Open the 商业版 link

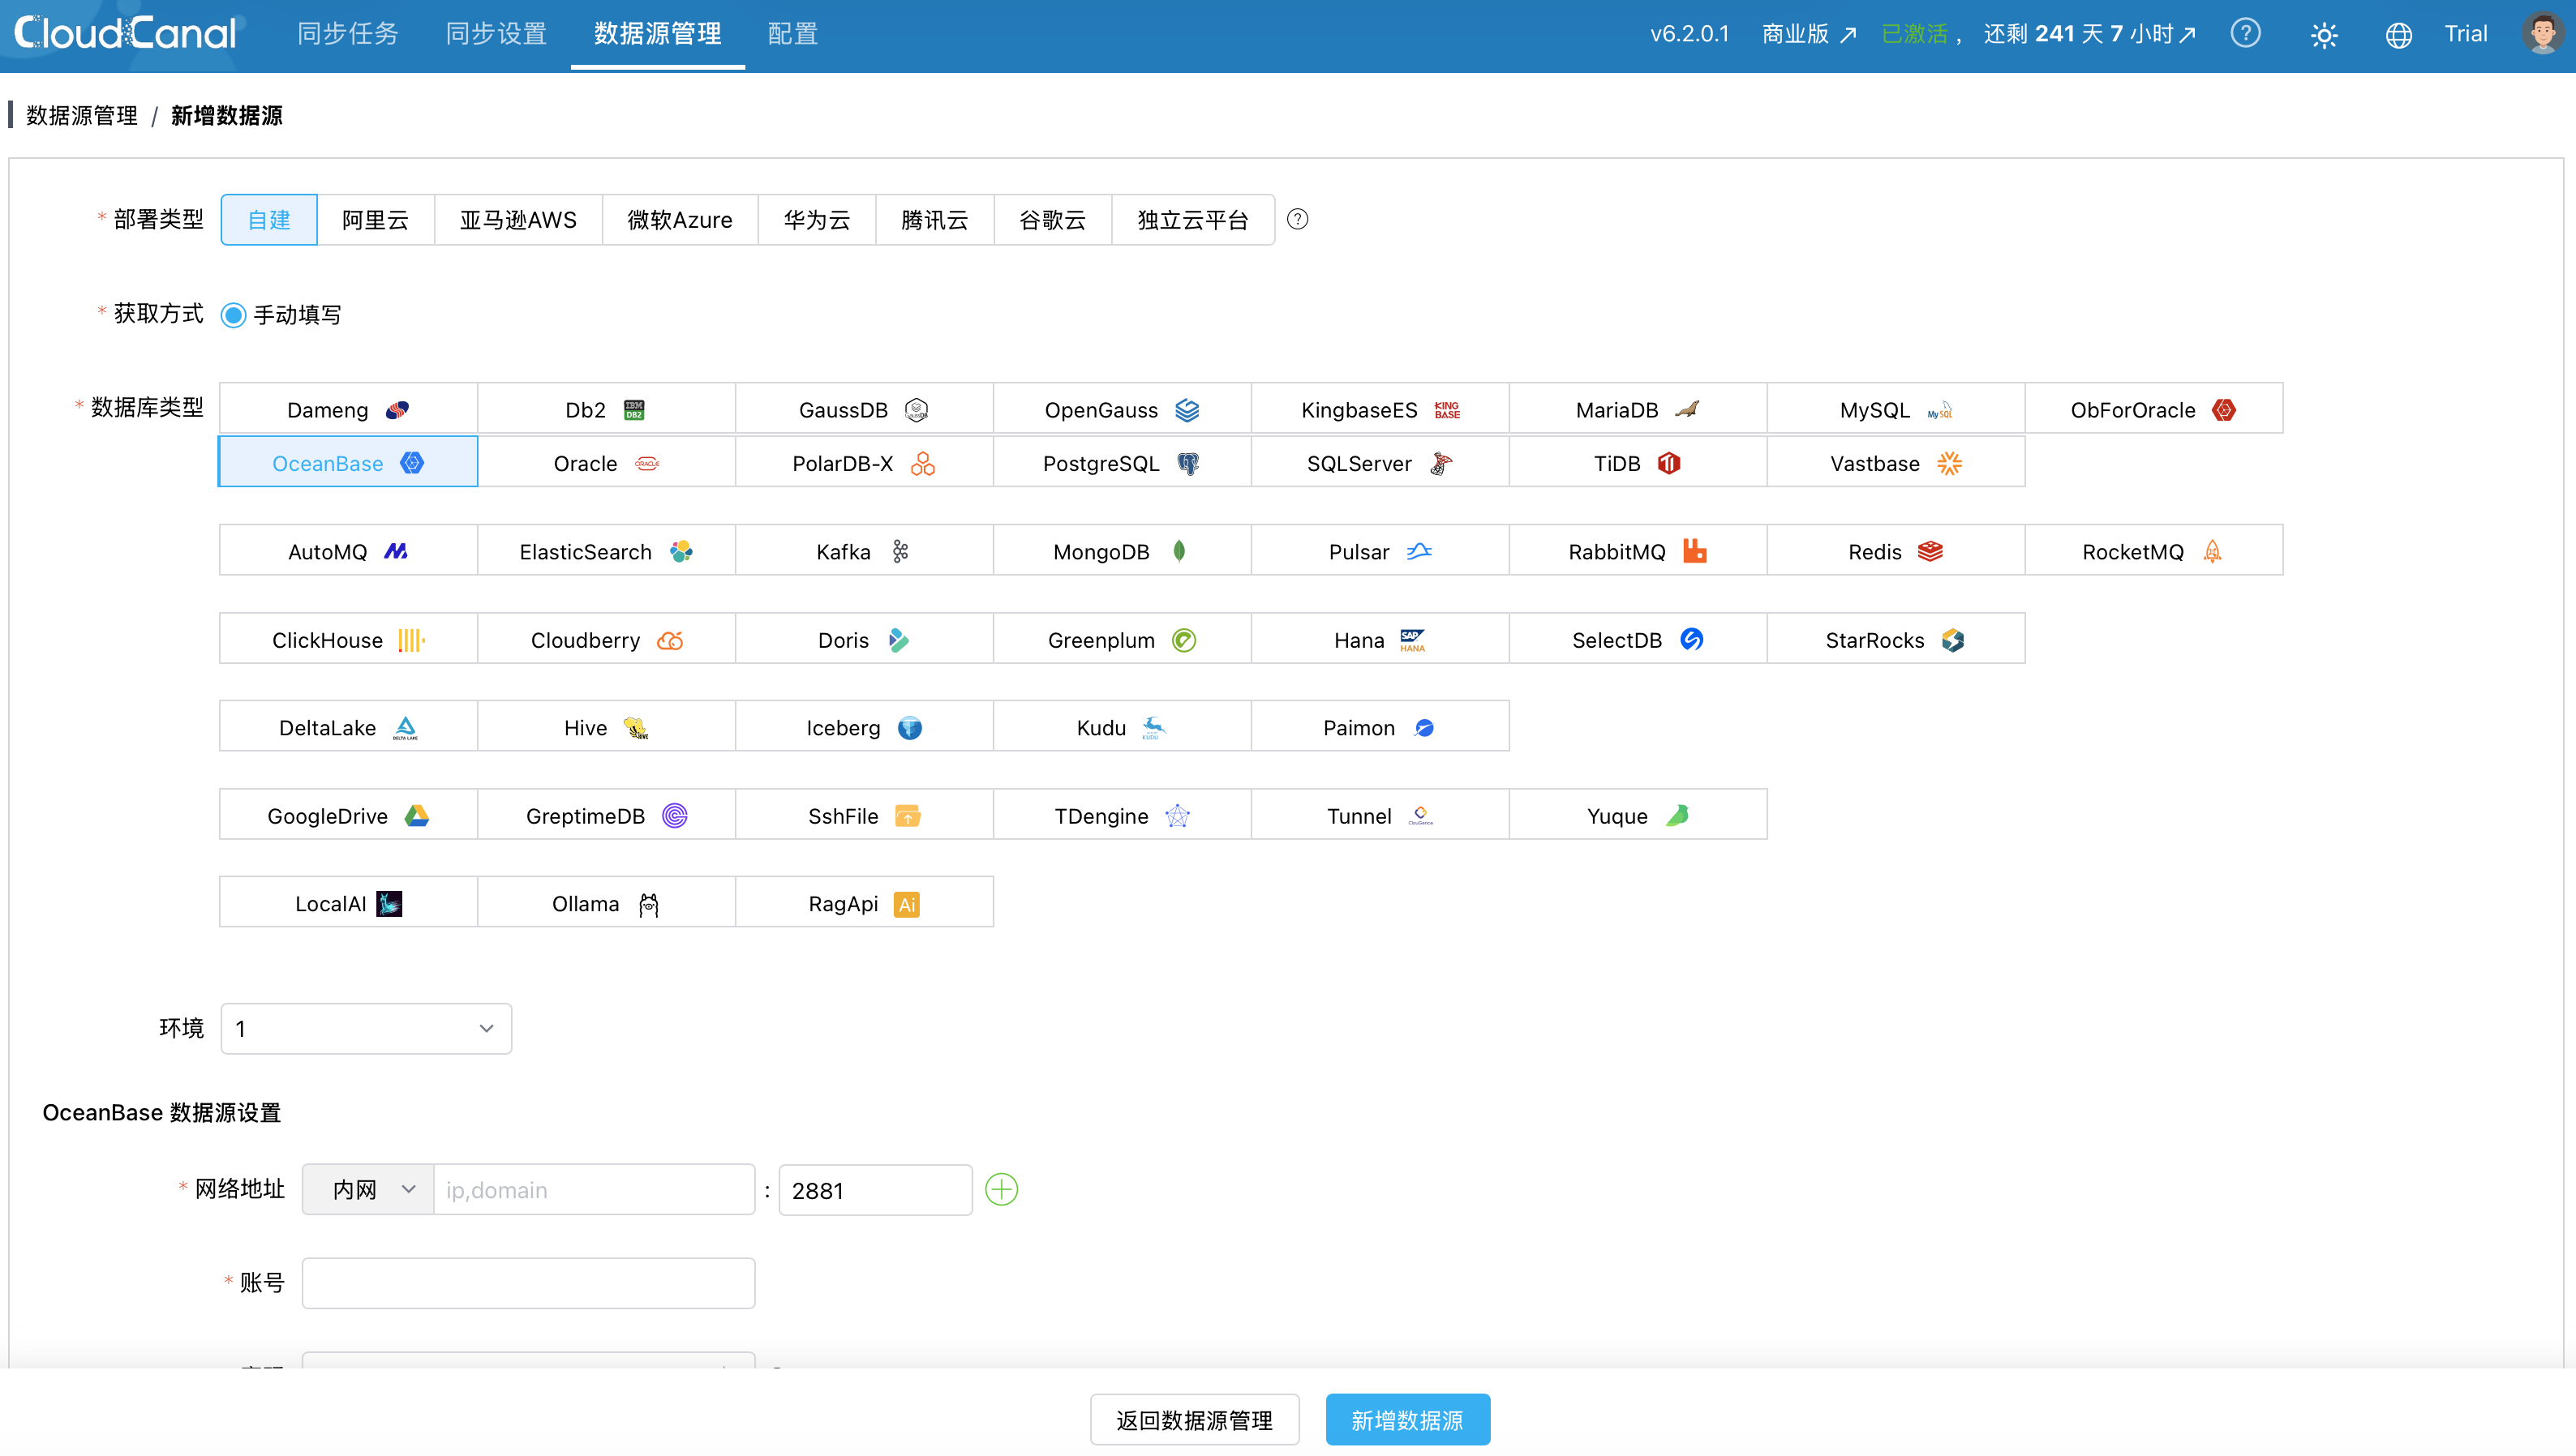[1809, 34]
